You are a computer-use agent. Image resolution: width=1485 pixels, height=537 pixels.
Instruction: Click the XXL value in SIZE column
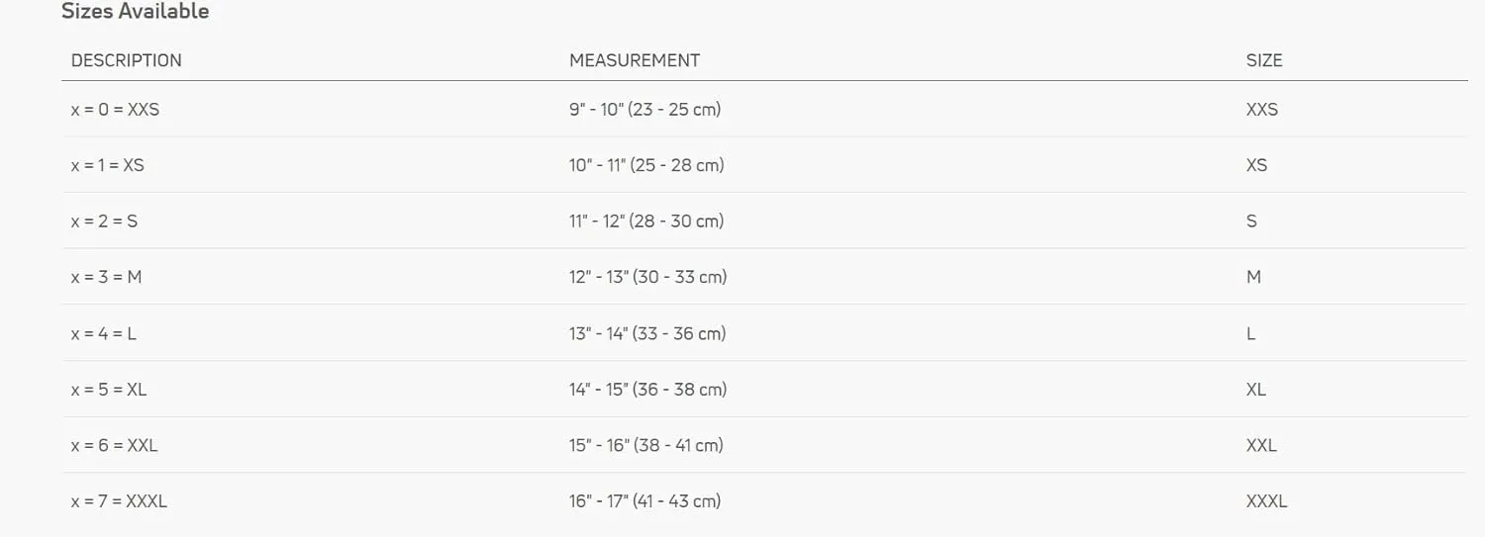coord(1261,445)
